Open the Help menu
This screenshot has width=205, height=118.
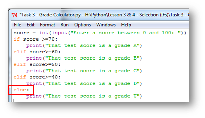click(x=126, y=25)
